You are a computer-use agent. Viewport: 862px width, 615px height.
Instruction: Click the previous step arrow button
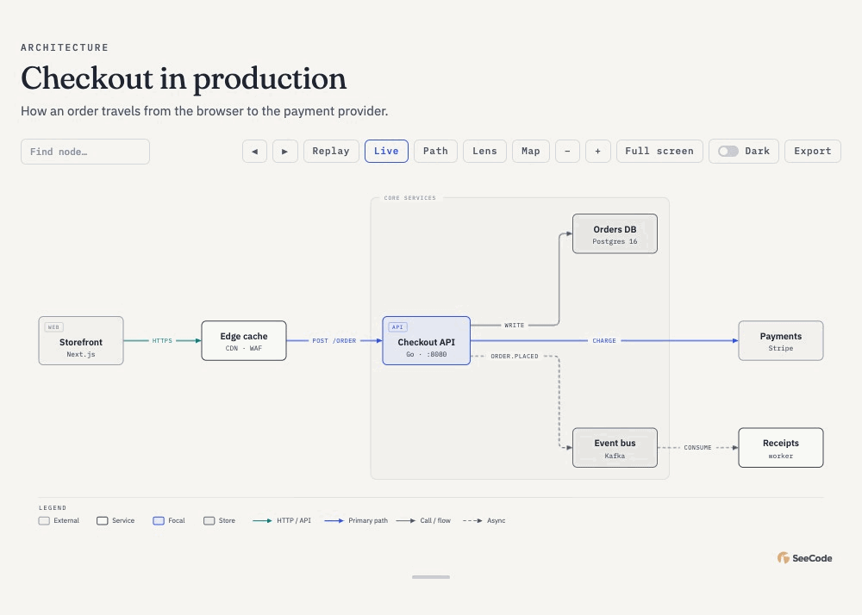point(254,151)
